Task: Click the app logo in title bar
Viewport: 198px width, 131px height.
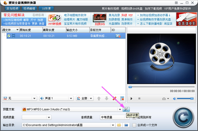Action: tap(5, 3)
